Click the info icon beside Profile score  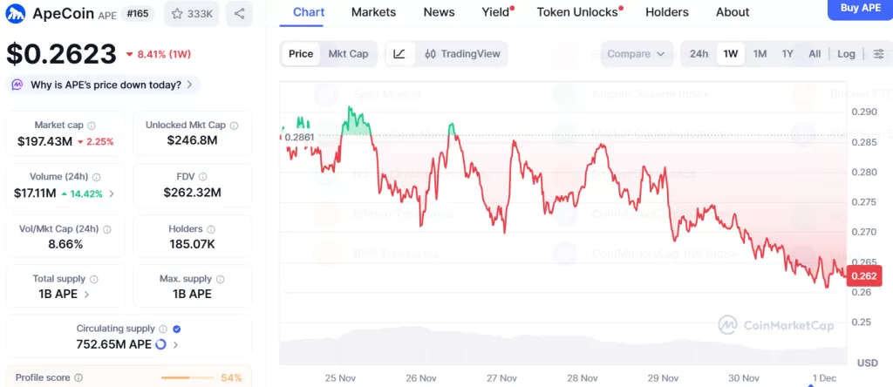point(78,377)
